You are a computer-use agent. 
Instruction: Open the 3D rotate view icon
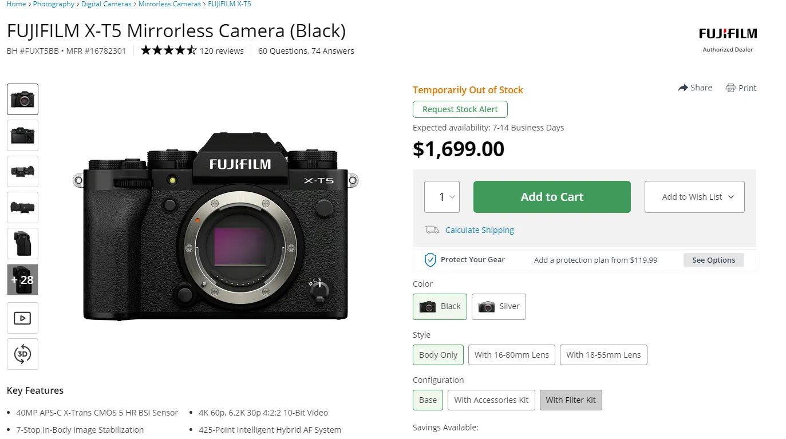(x=22, y=354)
